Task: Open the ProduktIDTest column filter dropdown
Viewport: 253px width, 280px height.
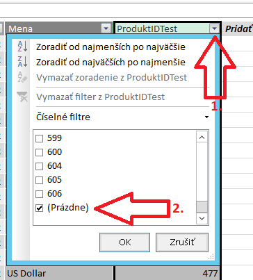Action: tap(214, 28)
